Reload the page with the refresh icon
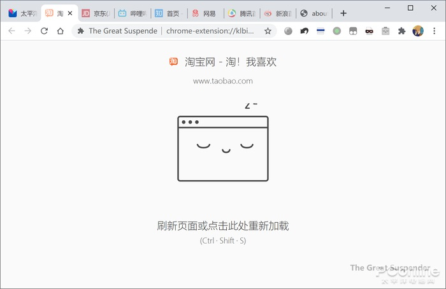 click(44, 31)
